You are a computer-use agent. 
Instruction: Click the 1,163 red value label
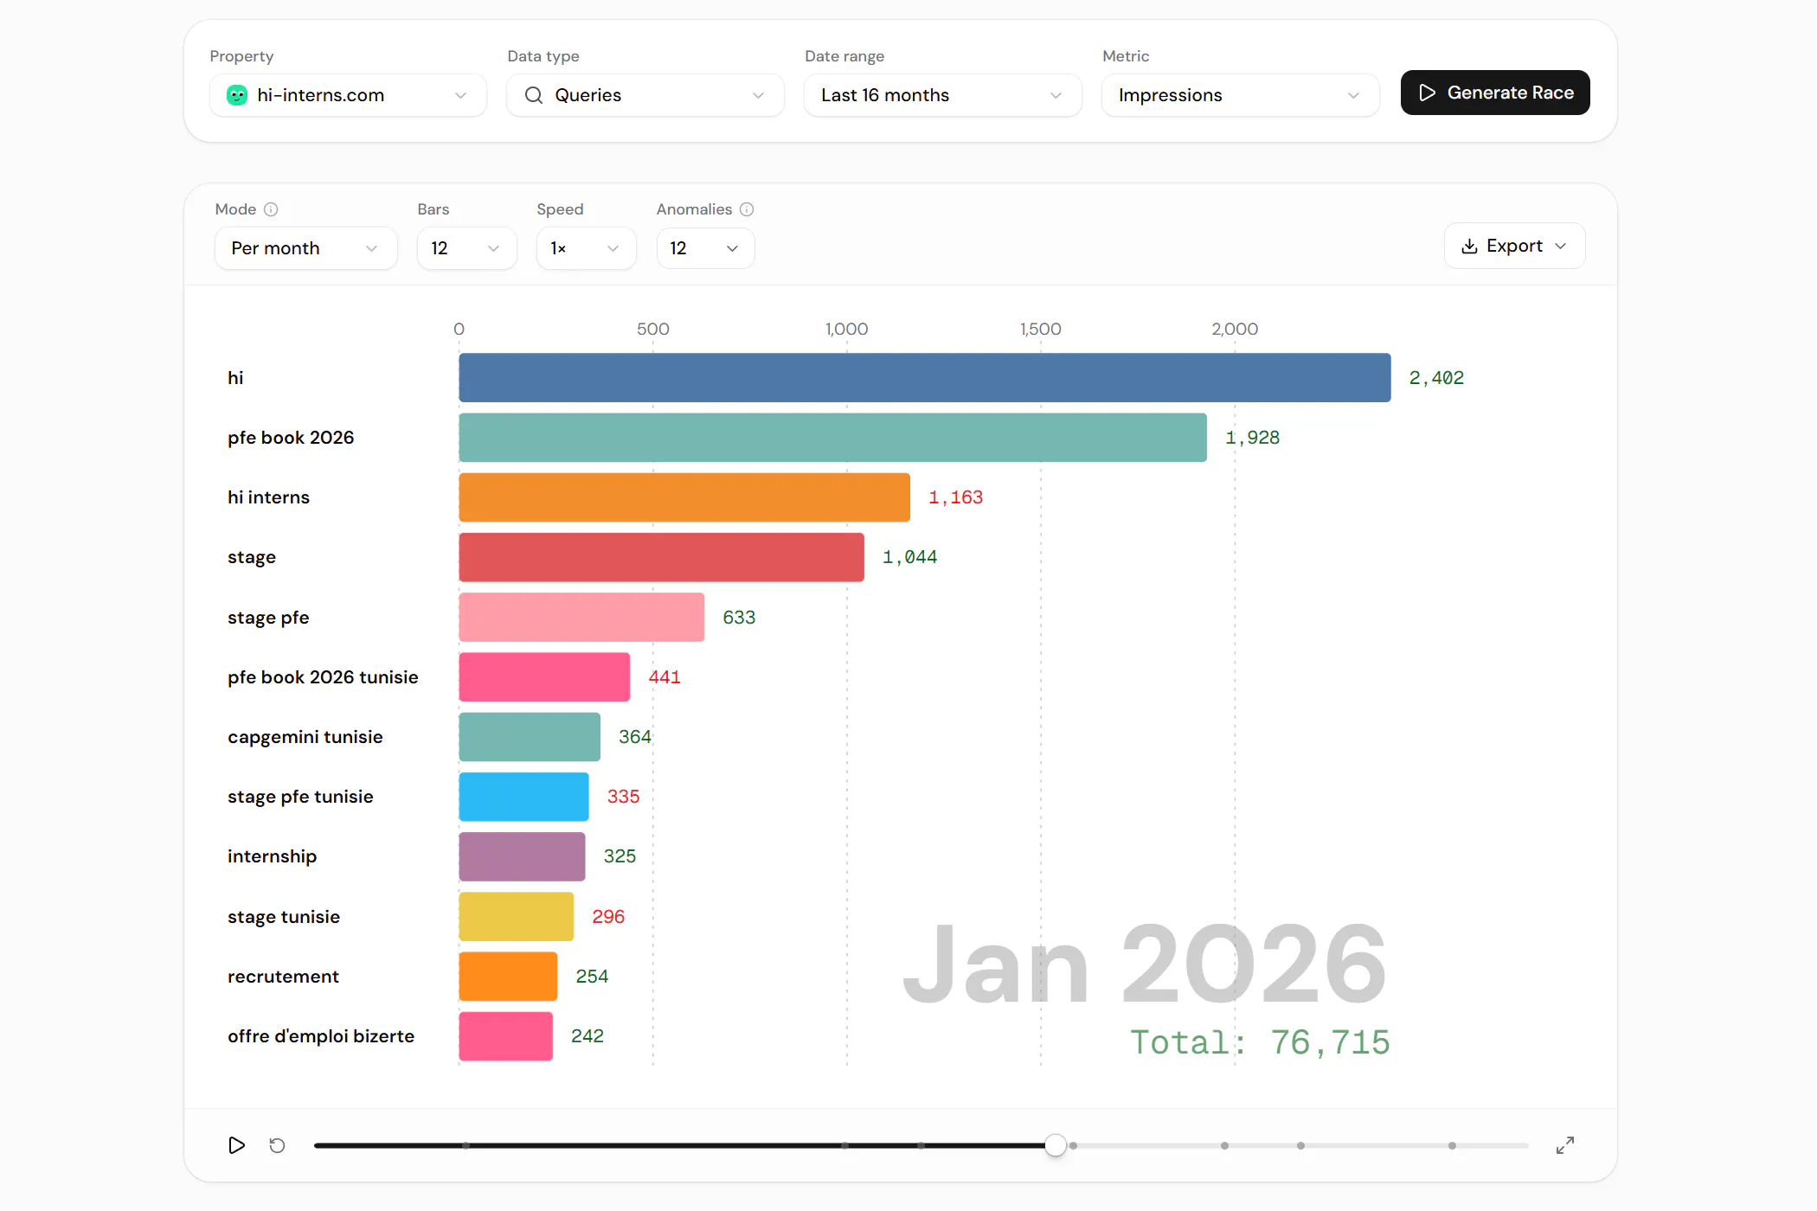[955, 497]
